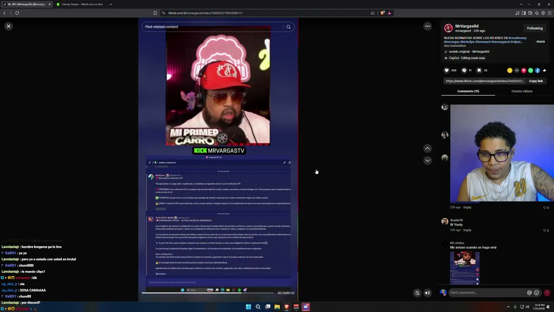The width and height of the screenshot is (554, 312).
Task: Open comments via the speech bubble icon
Action: coord(464,70)
